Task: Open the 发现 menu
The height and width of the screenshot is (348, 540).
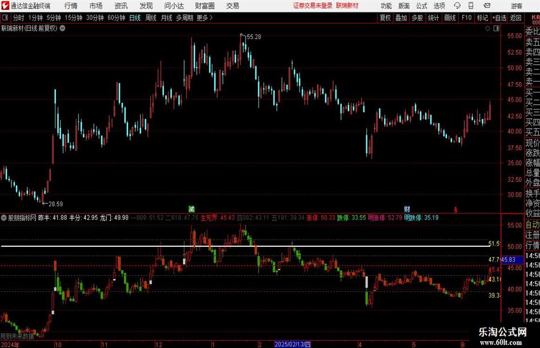Action: pos(146,6)
